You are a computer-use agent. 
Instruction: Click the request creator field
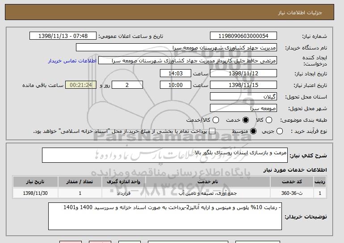[x=188, y=61]
